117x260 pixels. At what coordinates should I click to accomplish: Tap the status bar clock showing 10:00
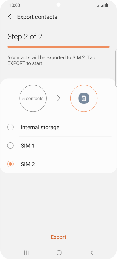[x=14, y=5]
